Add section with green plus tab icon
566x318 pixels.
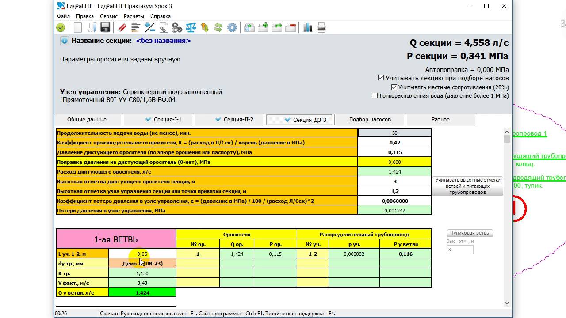[263, 27]
